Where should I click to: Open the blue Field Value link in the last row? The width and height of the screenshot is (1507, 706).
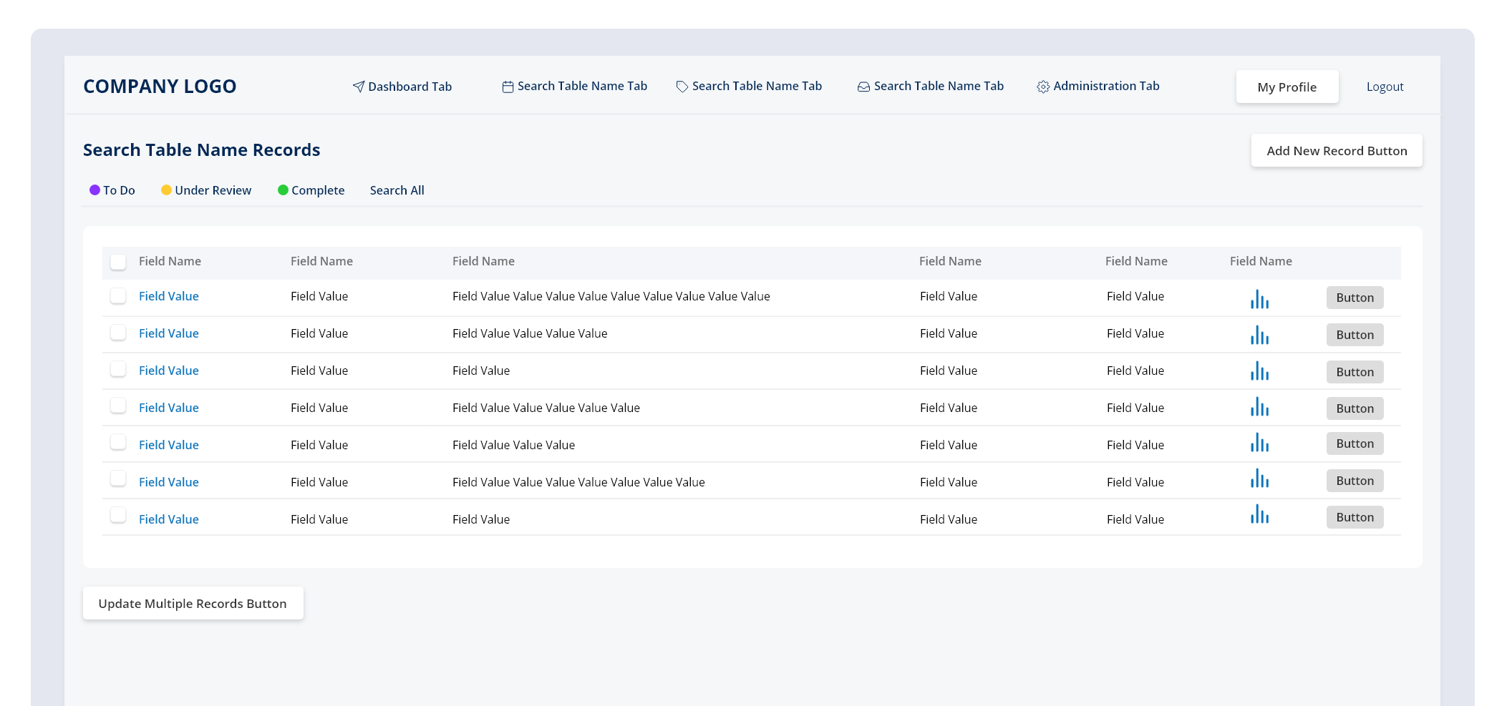click(x=169, y=519)
